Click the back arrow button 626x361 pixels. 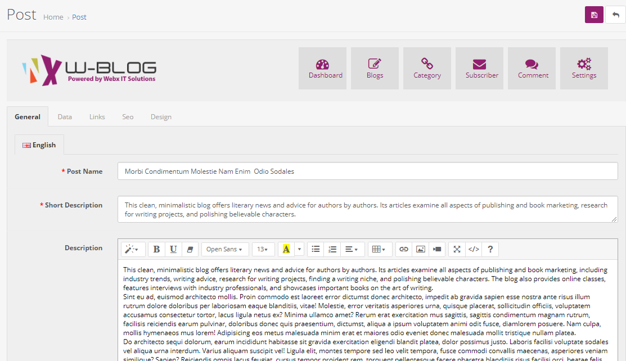click(616, 15)
